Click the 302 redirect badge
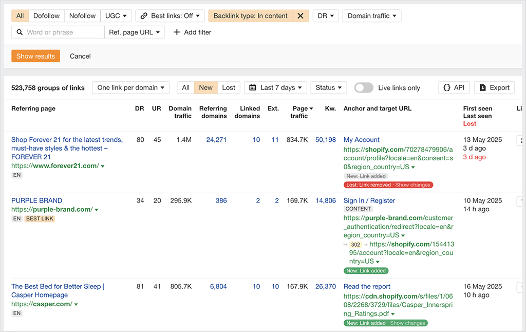The width and height of the screenshot is (526, 332). click(x=355, y=245)
